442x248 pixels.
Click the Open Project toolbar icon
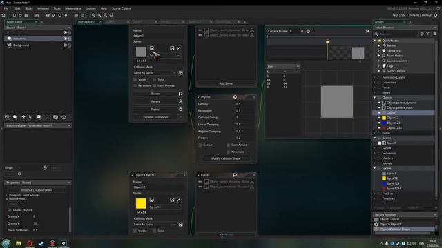pyautogui.click(x=20, y=15)
